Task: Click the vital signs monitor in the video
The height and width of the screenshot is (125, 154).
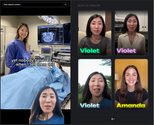Action: (x=46, y=51)
